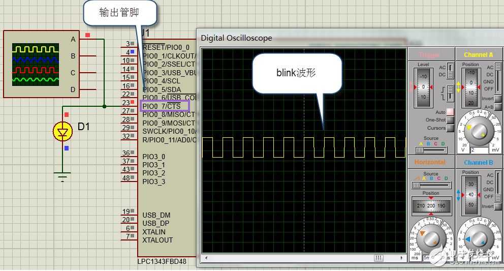Screen dimensions: 504x271
Task: Adjust the Horizontal Position thumbwheel
Action: (x=431, y=205)
